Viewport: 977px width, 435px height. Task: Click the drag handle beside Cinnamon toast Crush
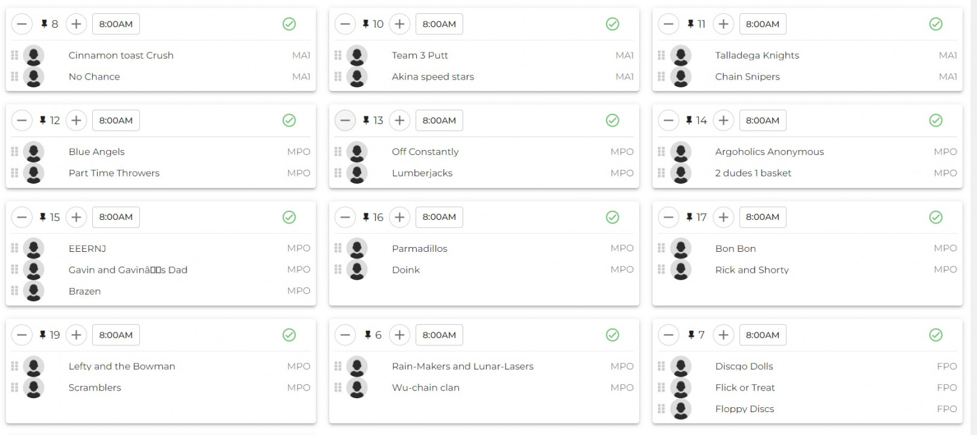point(14,55)
